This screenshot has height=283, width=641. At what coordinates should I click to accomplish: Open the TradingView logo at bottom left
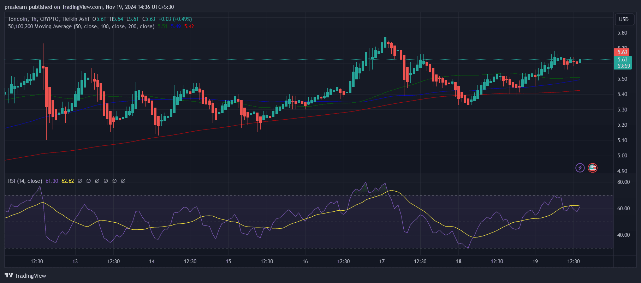coord(25,276)
